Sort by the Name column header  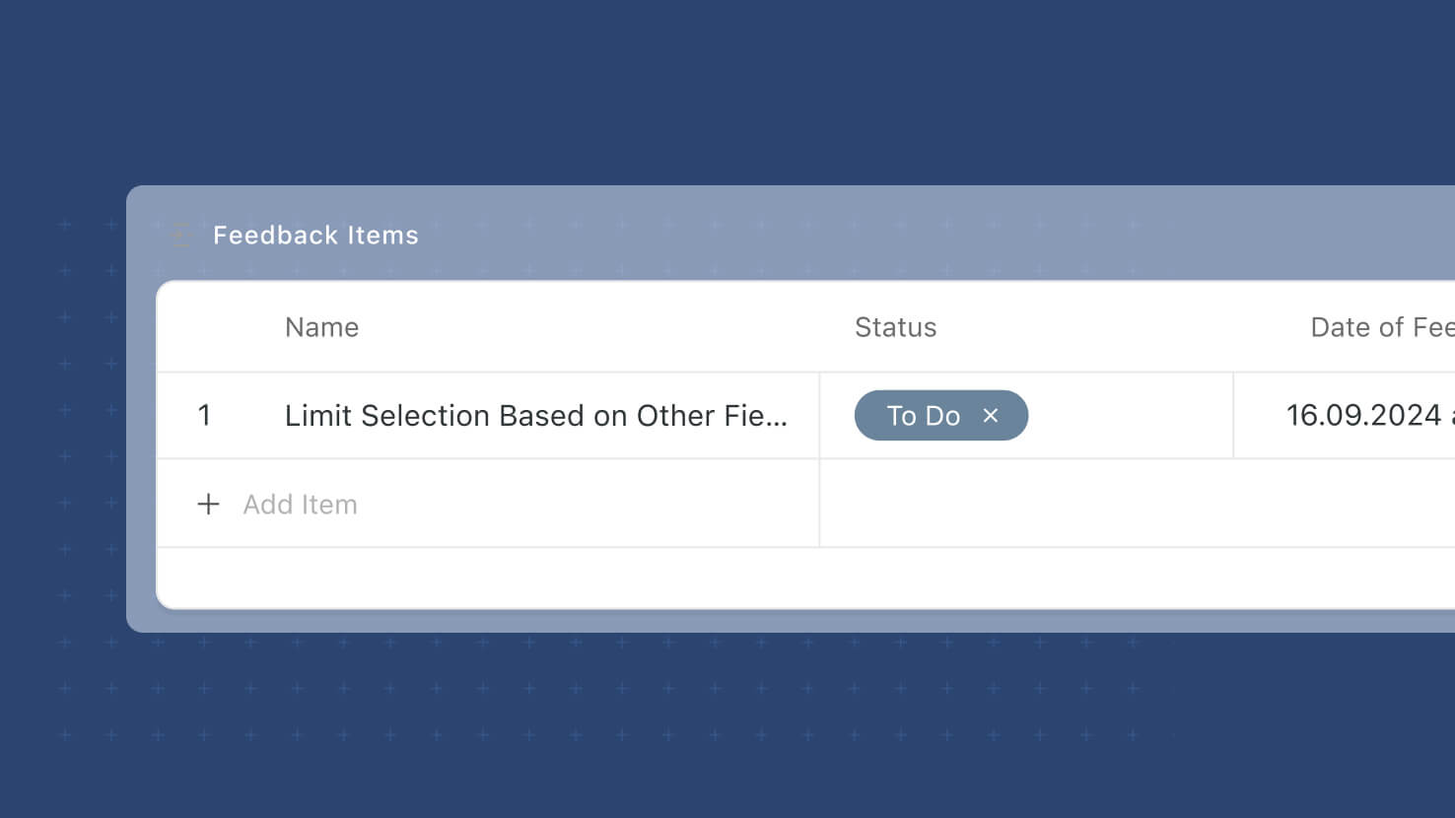(x=321, y=327)
